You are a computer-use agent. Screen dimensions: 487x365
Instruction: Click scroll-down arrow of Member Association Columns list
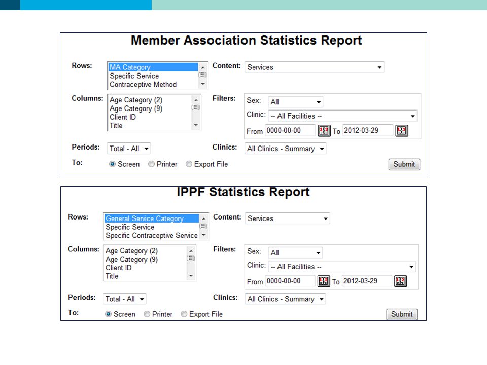click(x=196, y=125)
